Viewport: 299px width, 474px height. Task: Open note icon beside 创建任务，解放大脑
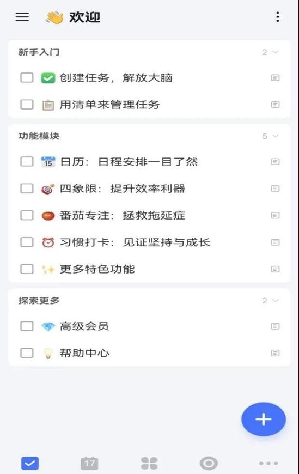(275, 78)
